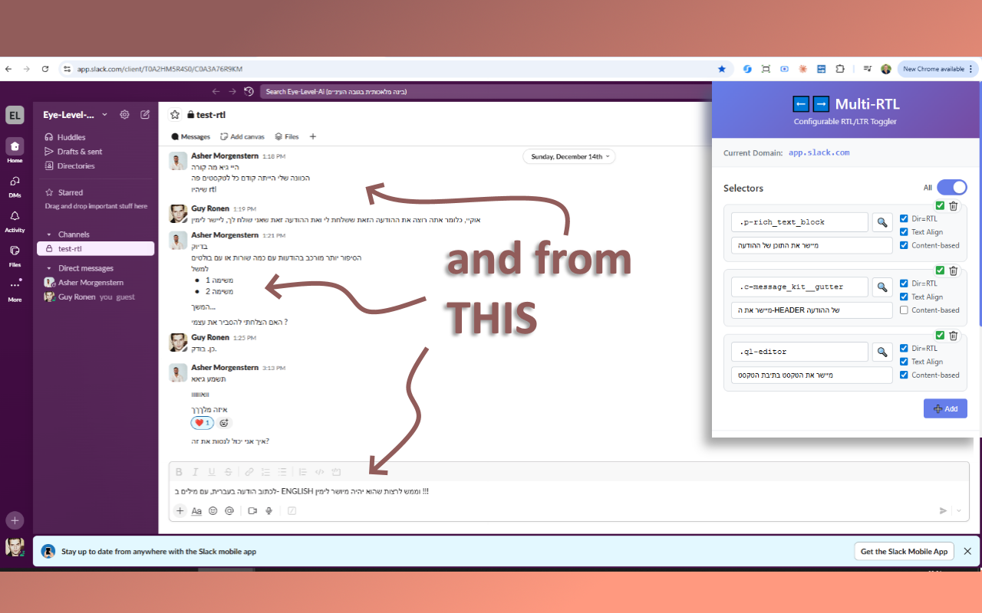
Task: Add a reaction next to the heart
Action: tap(224, 423)
